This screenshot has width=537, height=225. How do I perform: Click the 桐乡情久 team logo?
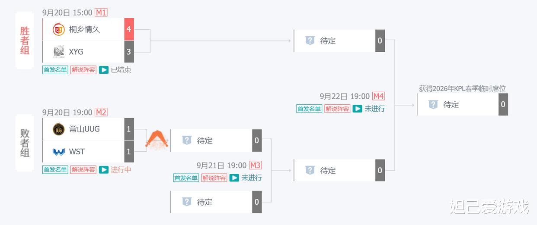click(58, 29)
